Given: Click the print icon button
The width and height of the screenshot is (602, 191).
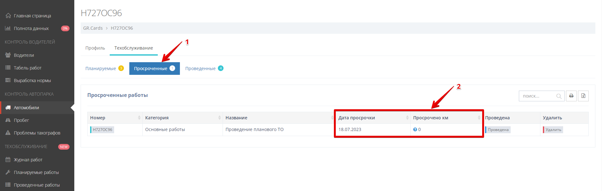Looking at the screenshot, I should click(x=571, y=96).
